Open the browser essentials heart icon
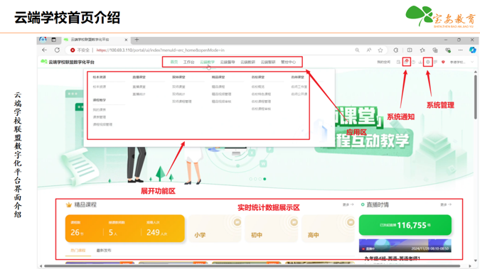Viewport: 480px width, 269px height. (x=448, y=50)
